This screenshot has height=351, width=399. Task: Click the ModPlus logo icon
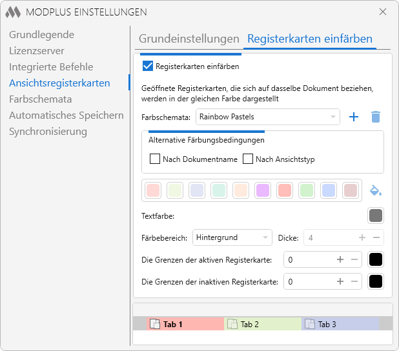(13, 12)
